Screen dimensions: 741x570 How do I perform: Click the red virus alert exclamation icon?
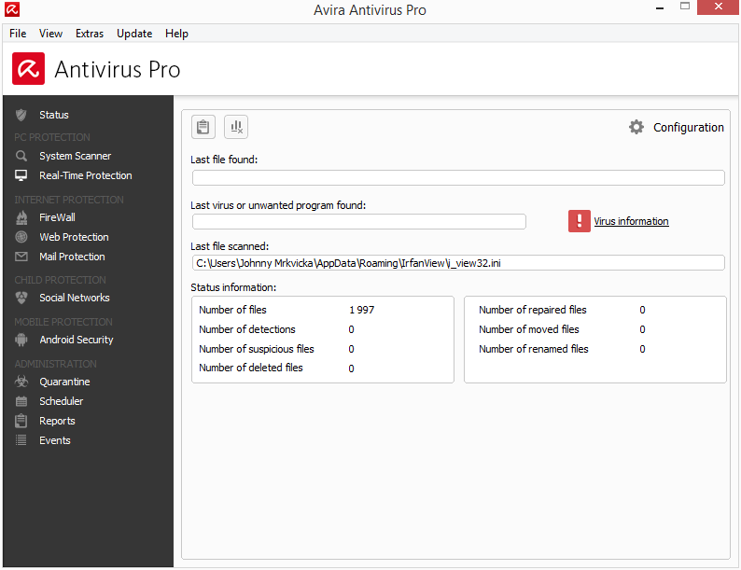[580, 221]
